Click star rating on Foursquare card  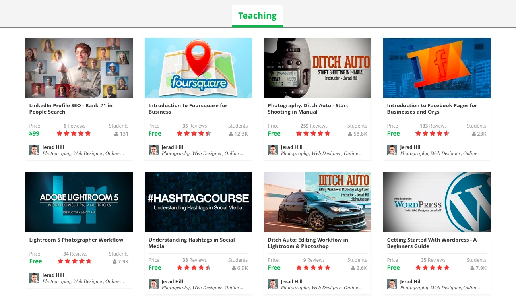[x=194, y=134]
